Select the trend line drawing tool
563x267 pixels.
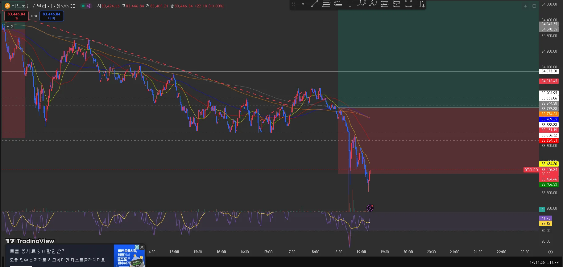tap(315, 4)
